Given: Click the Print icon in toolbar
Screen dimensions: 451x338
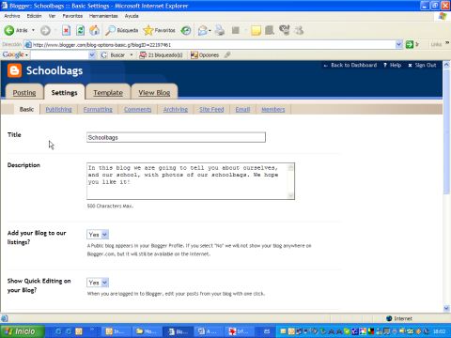Looking at the screenshot, I should pos(220,30).
